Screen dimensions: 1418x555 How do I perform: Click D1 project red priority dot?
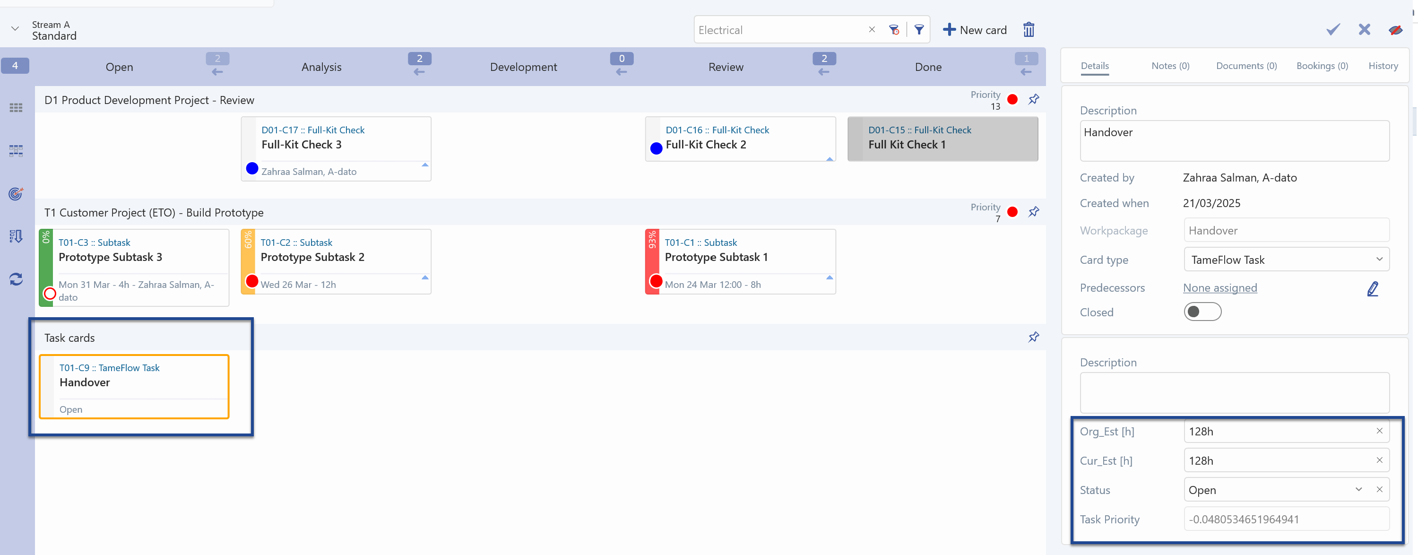[1012, 100]
